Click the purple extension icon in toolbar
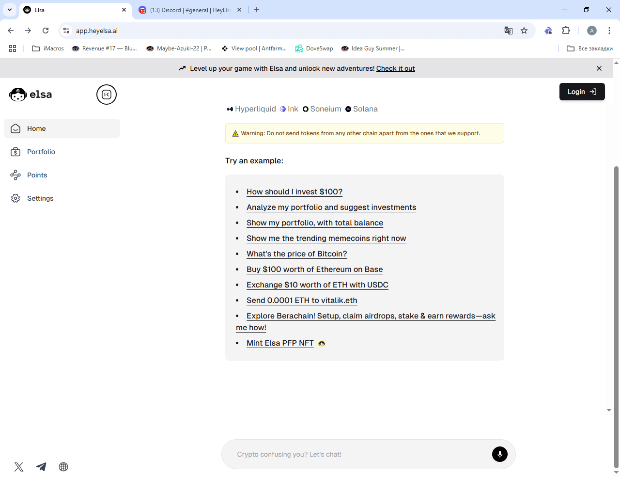This screenshot has height=477, width=620. click(548, 31)
